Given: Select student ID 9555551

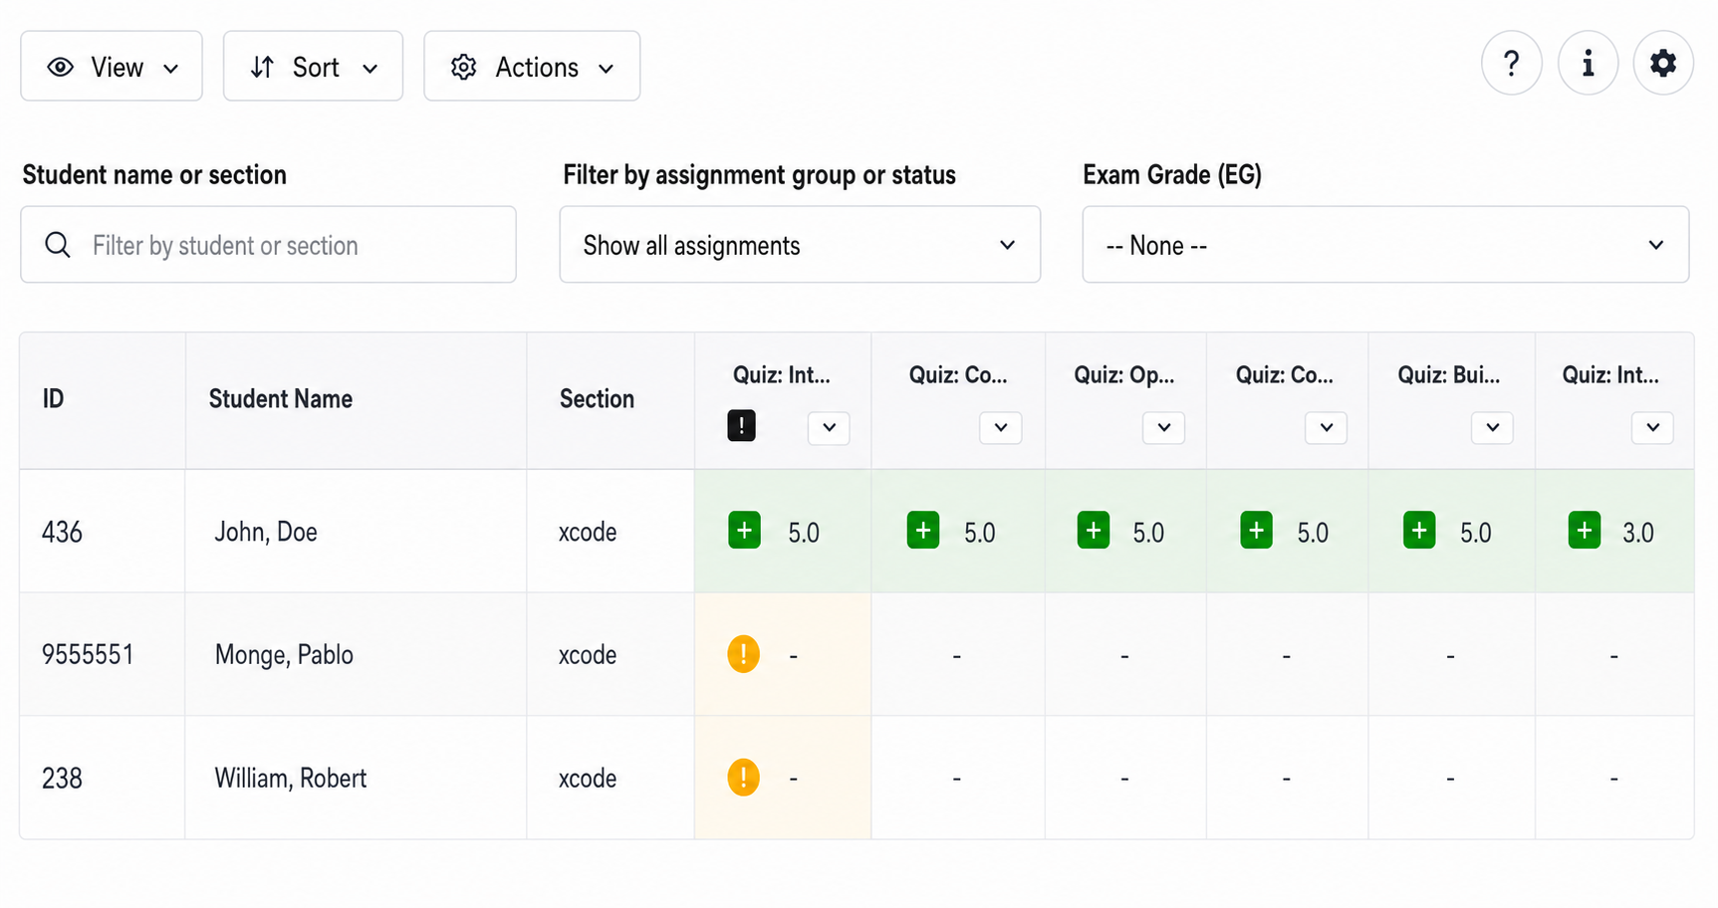Looking at the screenshot, I should (88, 655).
